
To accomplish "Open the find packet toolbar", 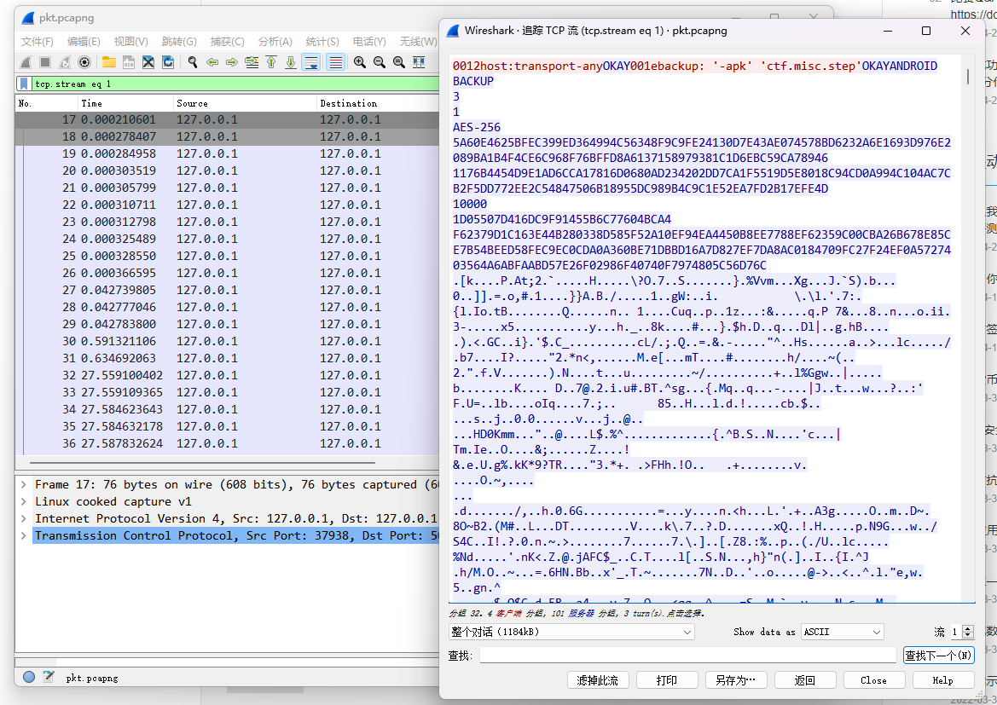I will 192,62.
